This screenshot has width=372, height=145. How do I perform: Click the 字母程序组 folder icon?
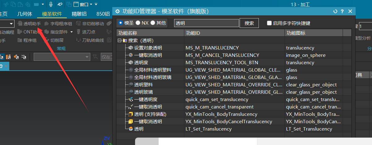pyautogui.click(x=47, y=24)
